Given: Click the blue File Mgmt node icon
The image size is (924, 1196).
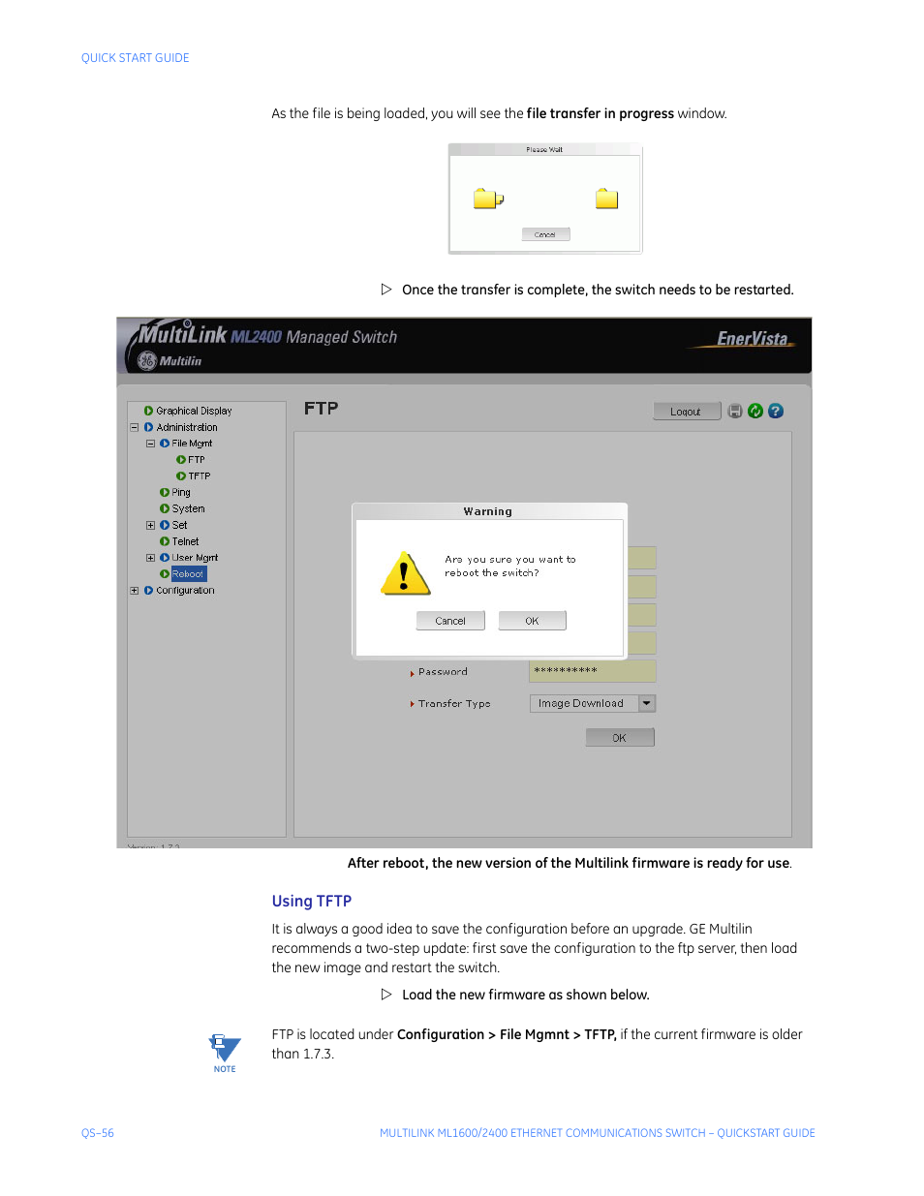Looking at the screenshot, I should [x=165, y=444].
